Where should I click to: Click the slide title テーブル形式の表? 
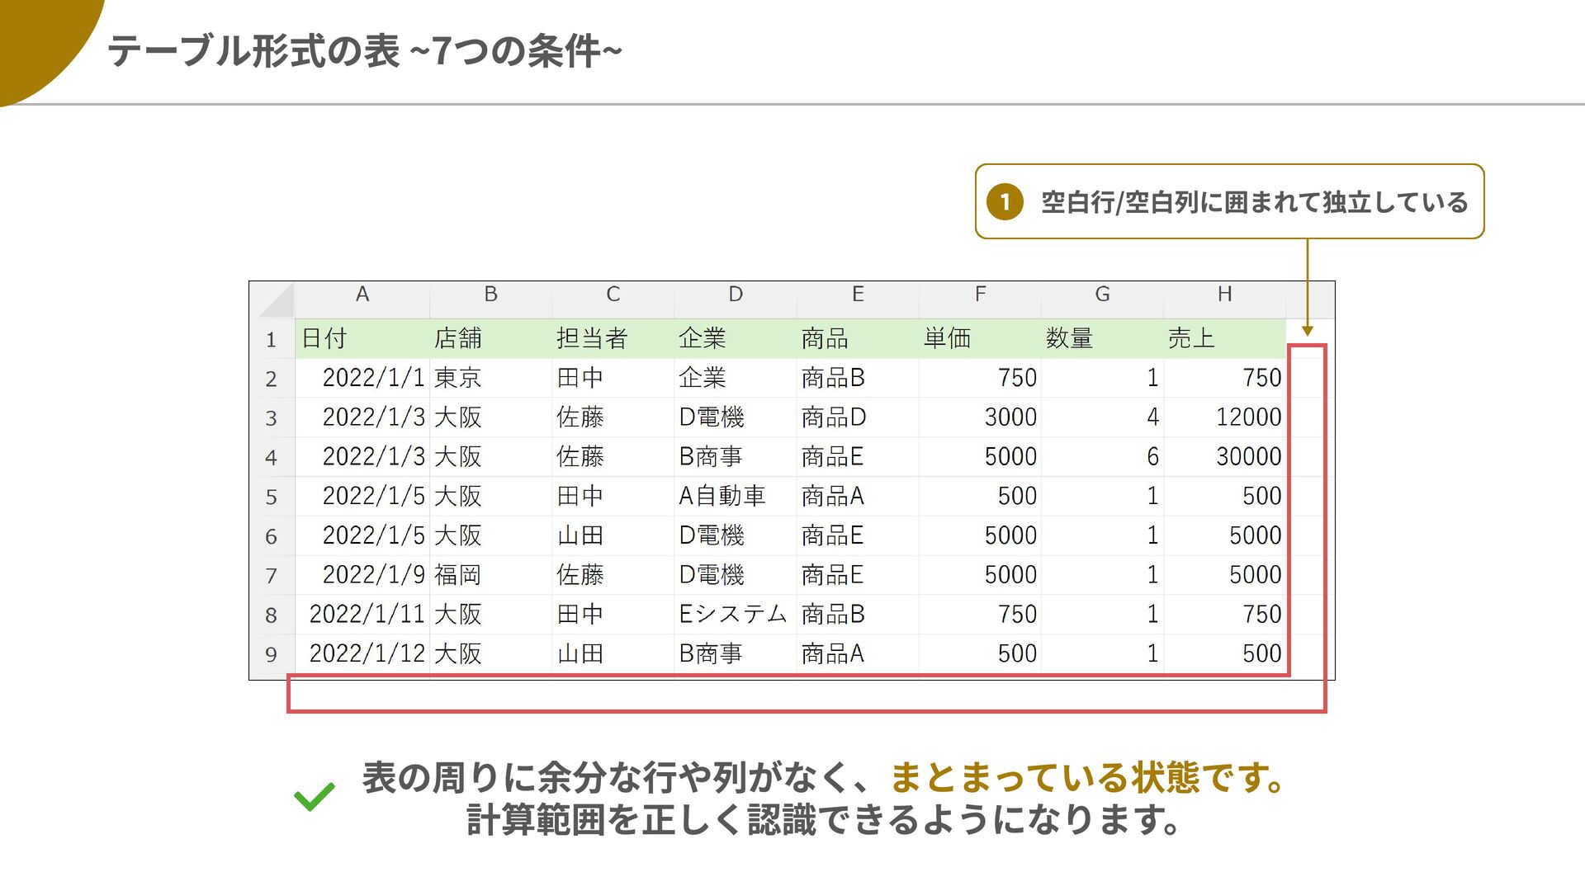click(253, 51)
